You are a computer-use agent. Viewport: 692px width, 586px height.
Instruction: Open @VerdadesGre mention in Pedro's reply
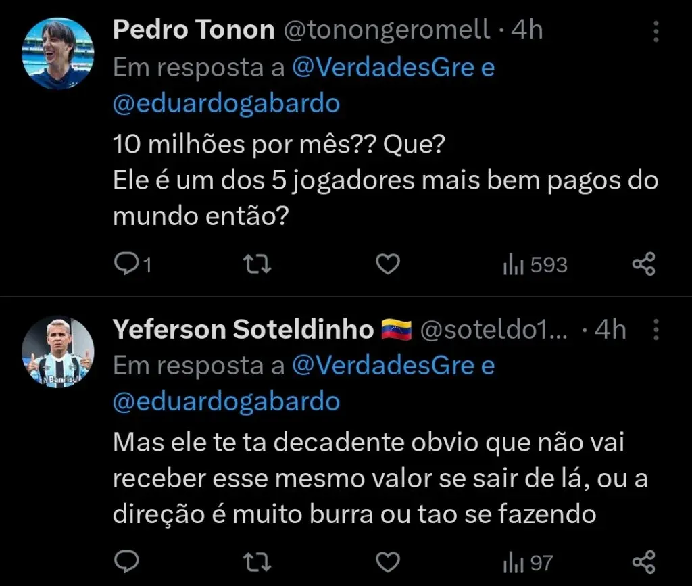tap(383, 68)
